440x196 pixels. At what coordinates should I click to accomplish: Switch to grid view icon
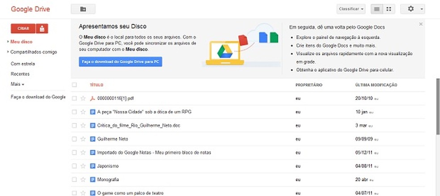click(x=389, y=9)
